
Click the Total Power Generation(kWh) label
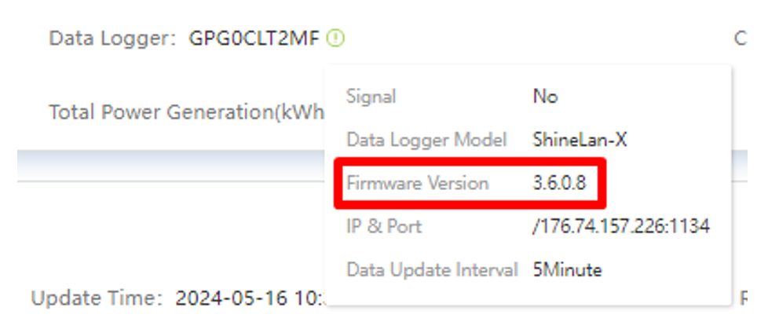click(187, 112)
